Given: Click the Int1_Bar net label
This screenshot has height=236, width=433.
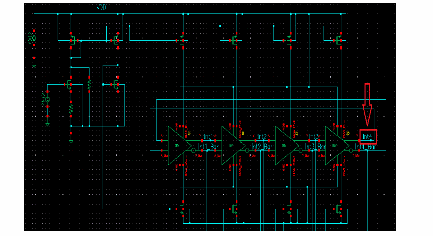Looking at the screenshot, I should point(208,147).
